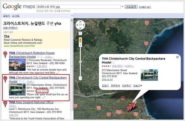Click the Google maps logo
This screenshot has height=121, width=185.
[19, 6]
